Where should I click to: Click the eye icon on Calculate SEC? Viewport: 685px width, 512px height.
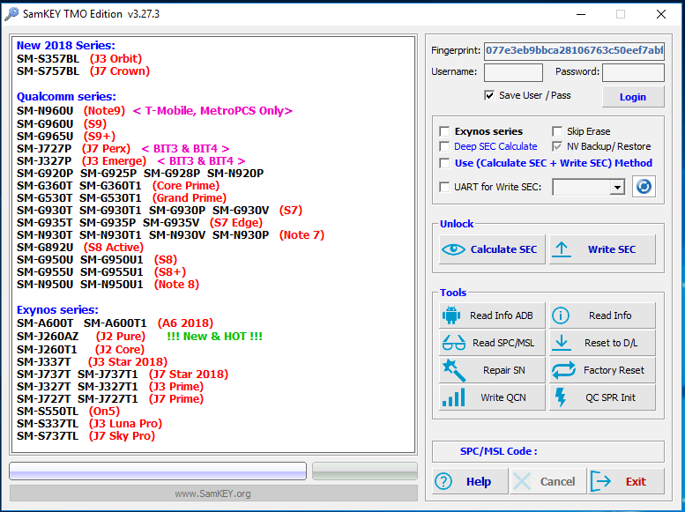(453, 249)
